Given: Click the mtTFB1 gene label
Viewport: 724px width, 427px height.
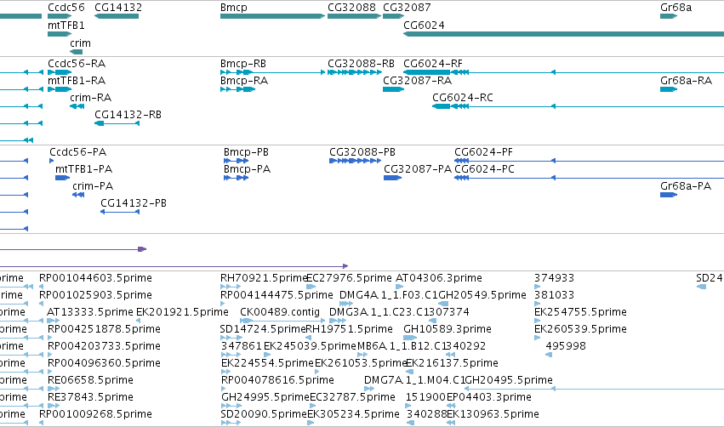Looking at the screenshot, I should tap(66, 26).
